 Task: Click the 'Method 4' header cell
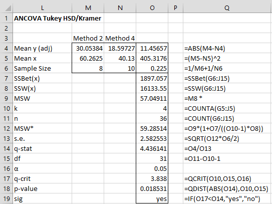click(x=120, y=38)
